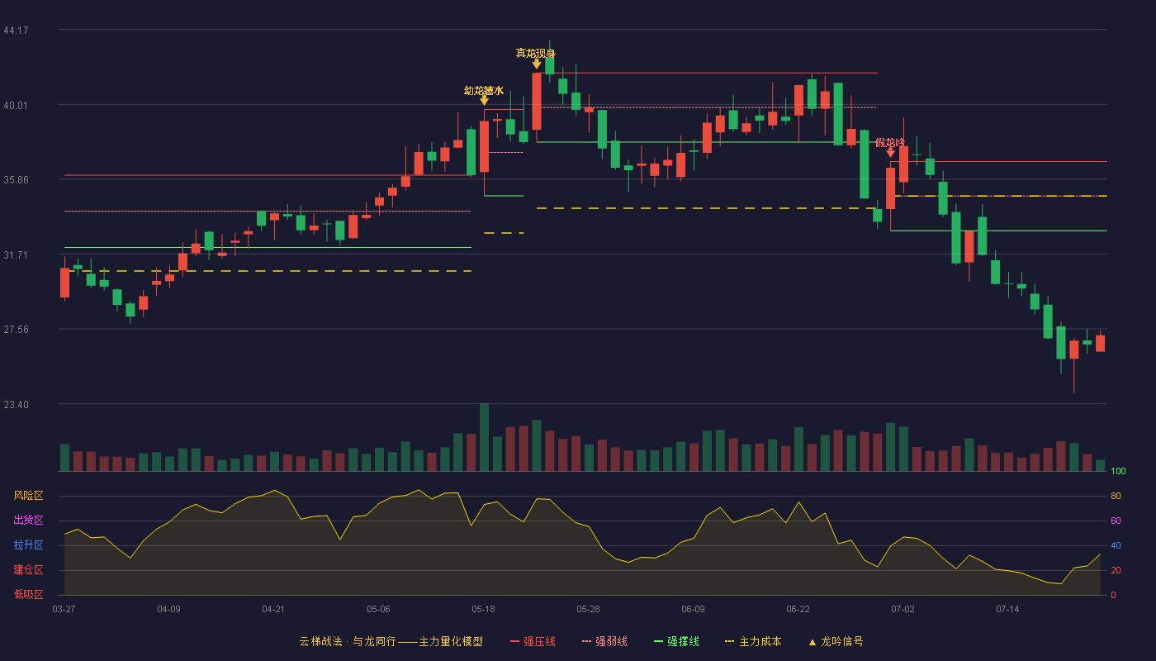This screenshot has width=1156, height=661.
Task: Click the 07-02 date label
Action: [903, 609]
